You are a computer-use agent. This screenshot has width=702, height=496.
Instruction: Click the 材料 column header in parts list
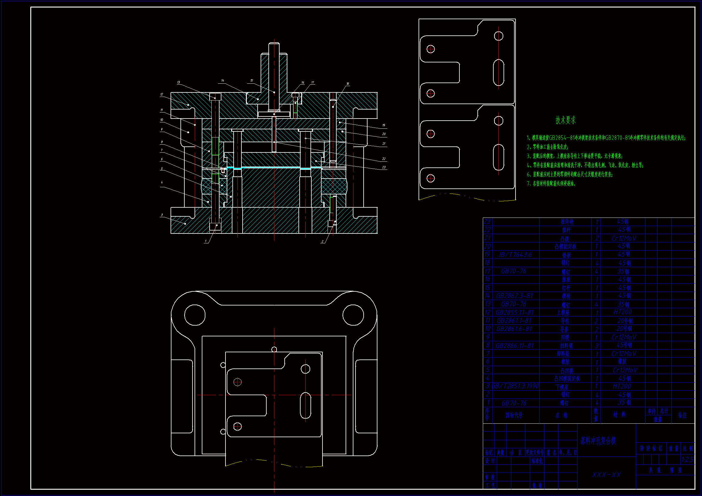[619, 415]
